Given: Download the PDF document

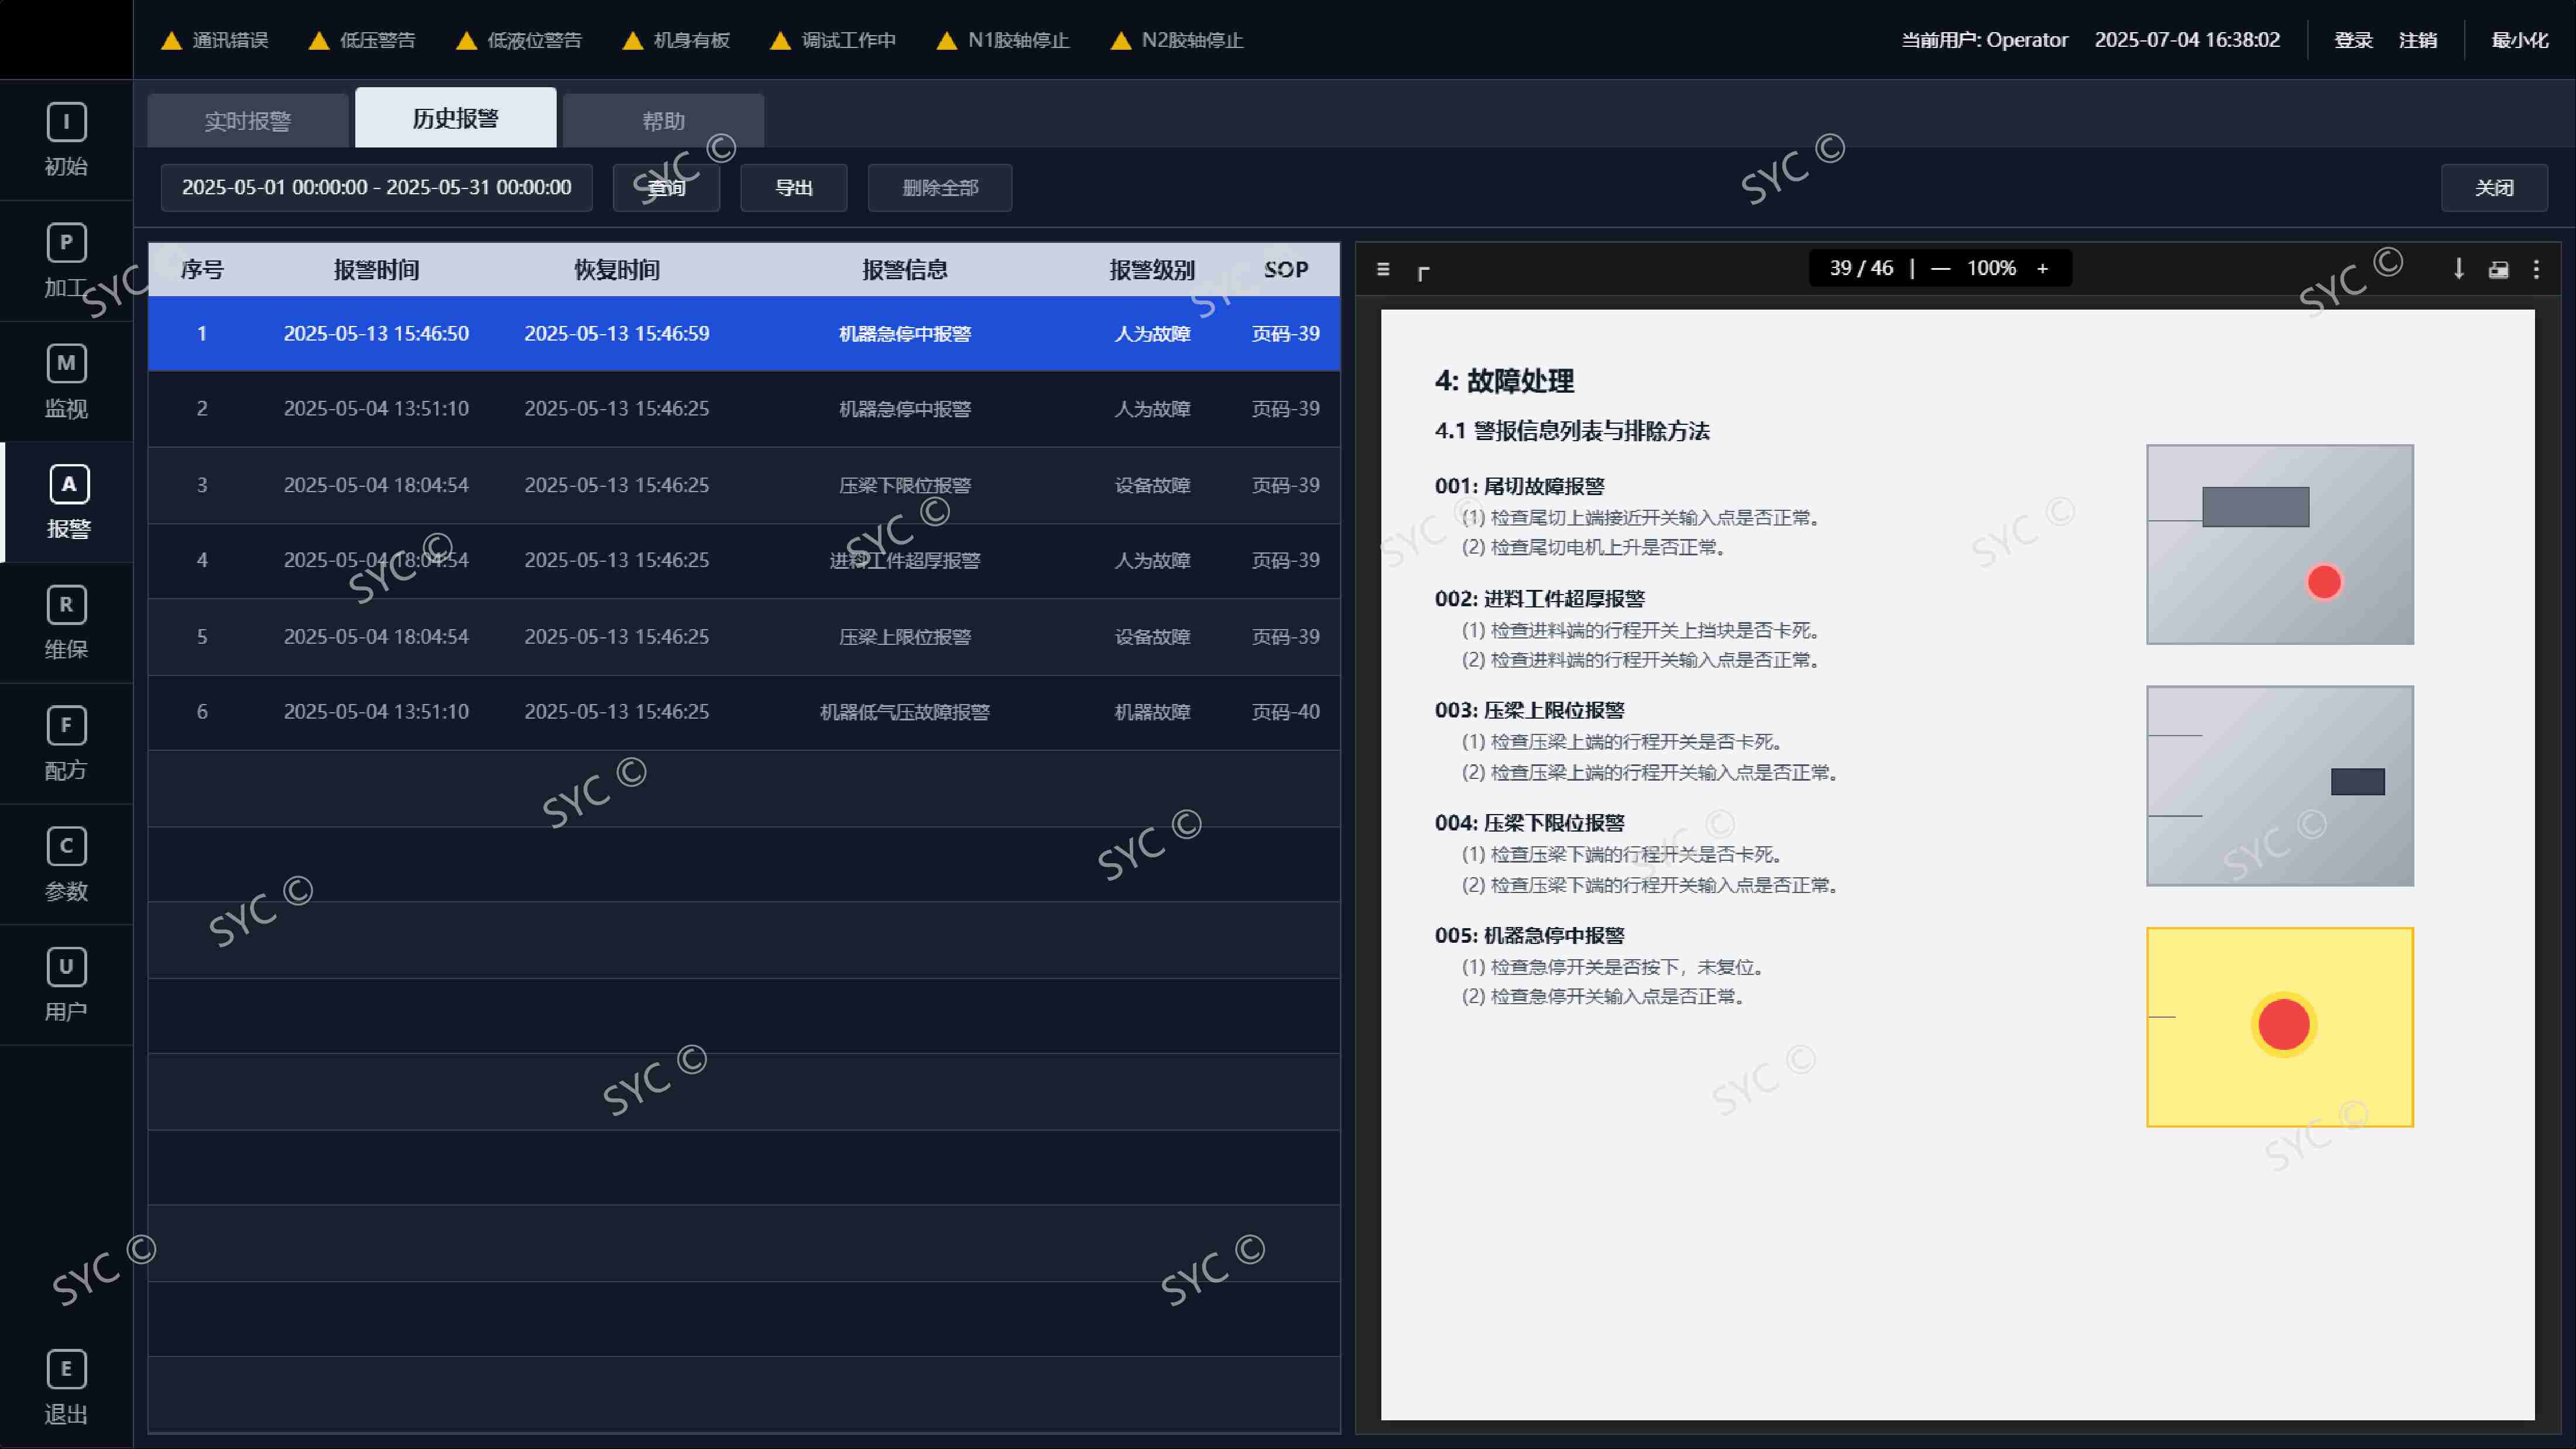Looking at the screenshot, I should pos(2458,269).
